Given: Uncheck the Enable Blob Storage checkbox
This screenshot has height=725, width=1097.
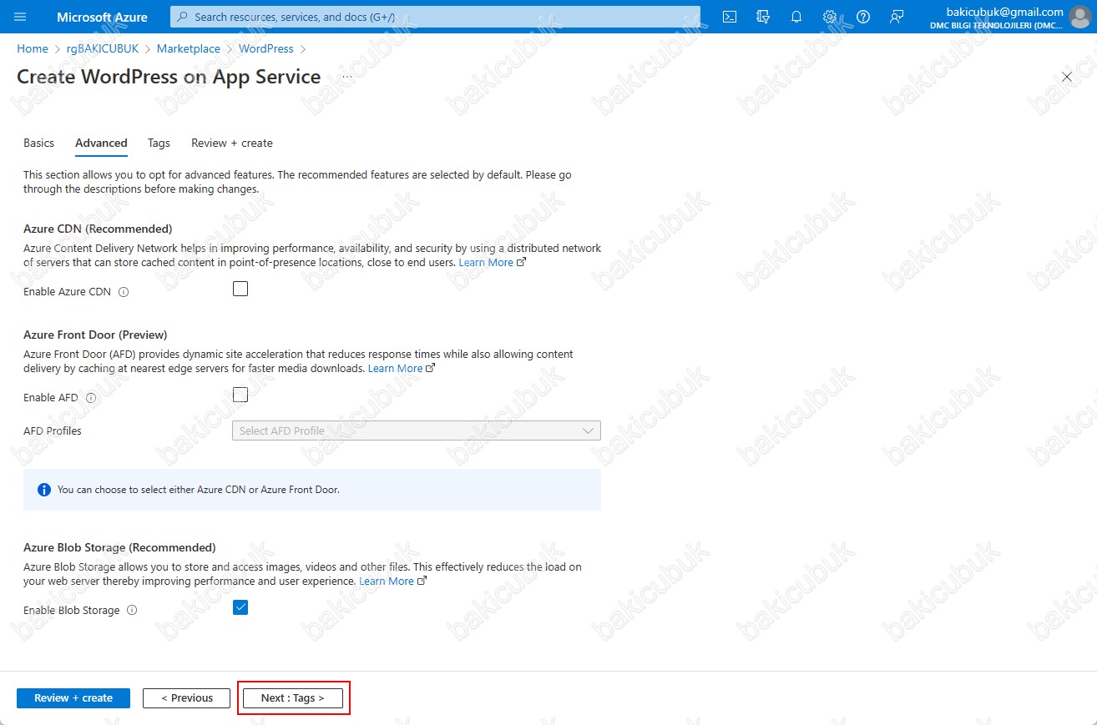Looking at the screenshot, I should pyautogui.click(x=240, y=607).
